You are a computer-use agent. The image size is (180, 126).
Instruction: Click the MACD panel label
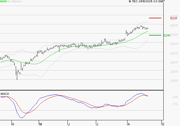[5, 94]
